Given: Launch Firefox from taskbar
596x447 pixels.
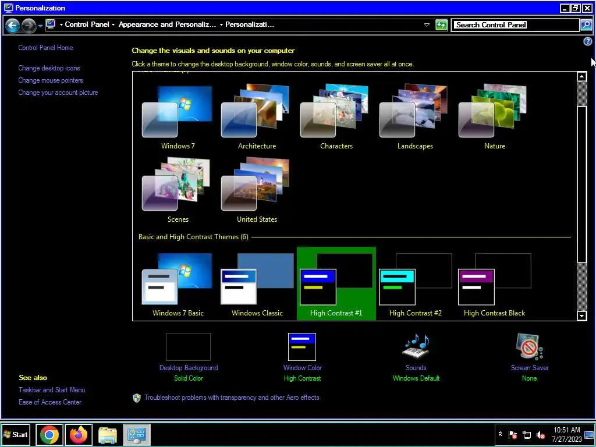Looking at the screenshot, I should (x=79, y=434).
